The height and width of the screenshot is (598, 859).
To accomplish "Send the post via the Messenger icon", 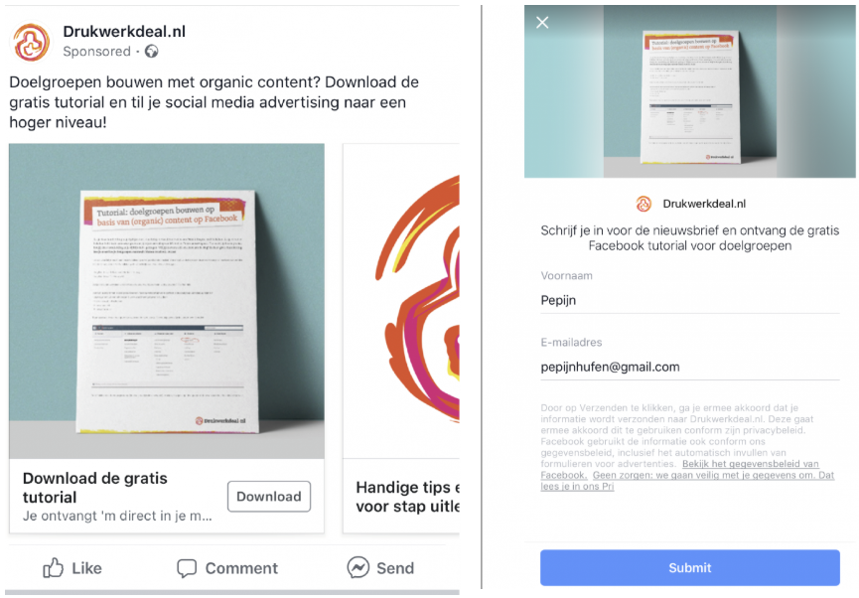I will 358,567.
